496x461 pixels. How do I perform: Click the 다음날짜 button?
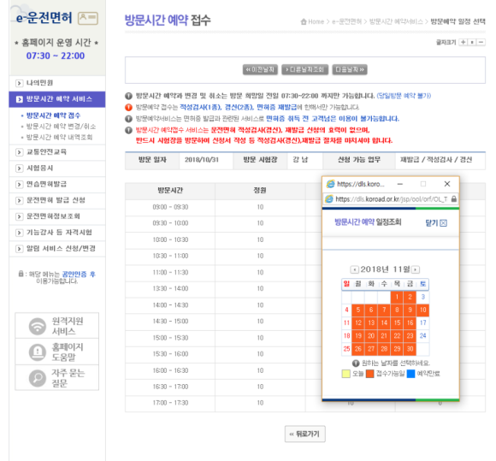click(x=350, y=69)
